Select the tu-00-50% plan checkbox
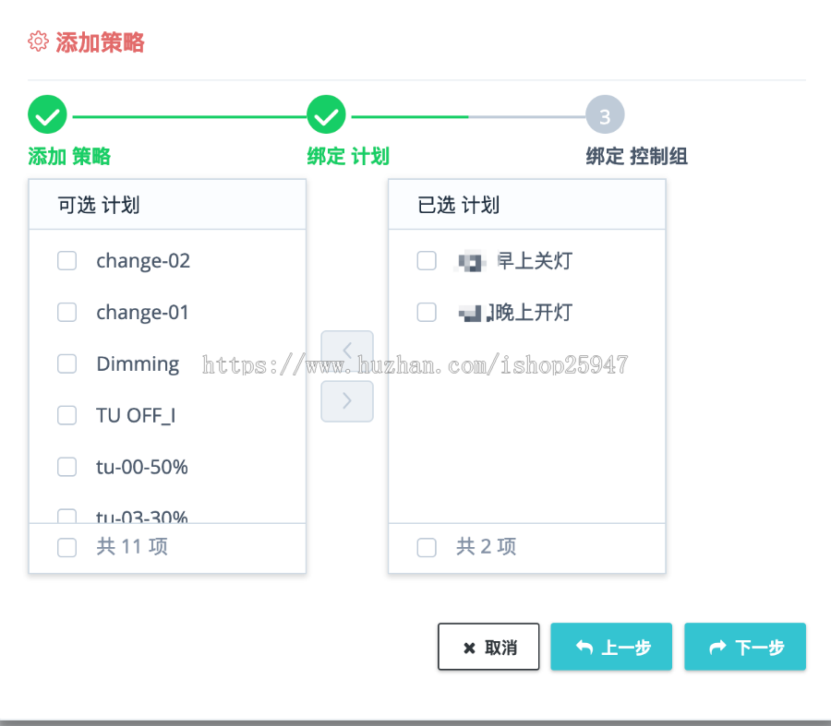Viewport: 831px width, 726px height. click(66, 467)
